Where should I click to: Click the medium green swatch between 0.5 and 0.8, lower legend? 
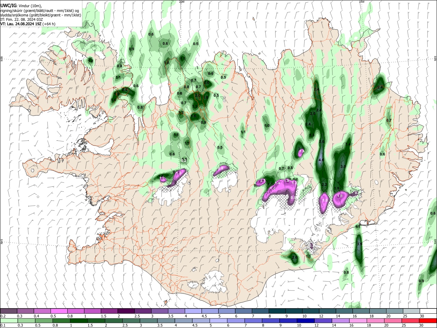[44, 320]
